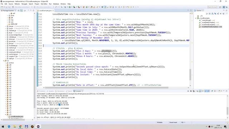Maximize the Console view
This screenshot has height=129, width=229.
coord(226,91)
